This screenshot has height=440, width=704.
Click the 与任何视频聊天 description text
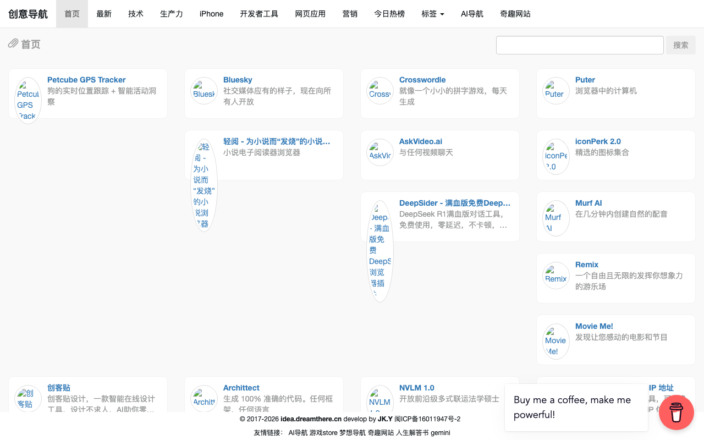tap(426, 152)
